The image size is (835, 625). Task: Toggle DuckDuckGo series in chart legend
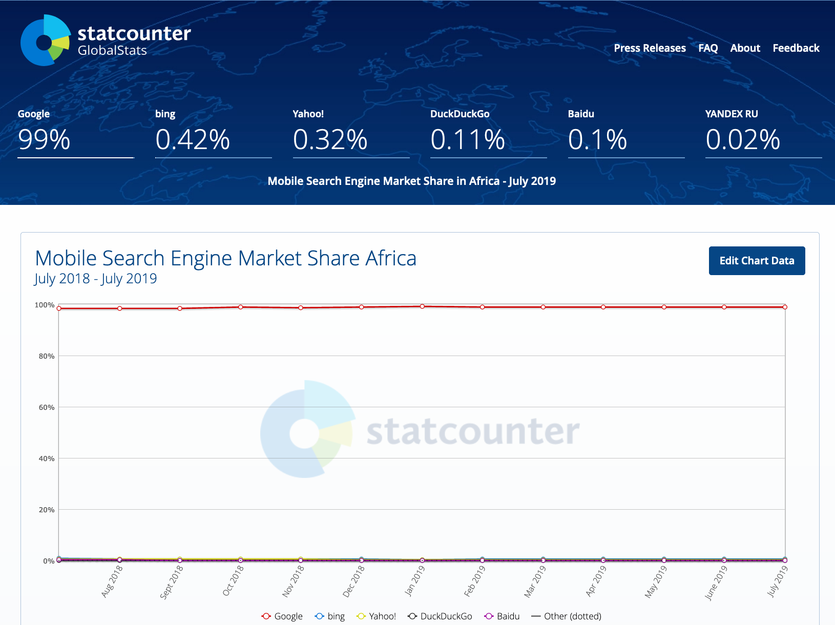coord(440,616)
